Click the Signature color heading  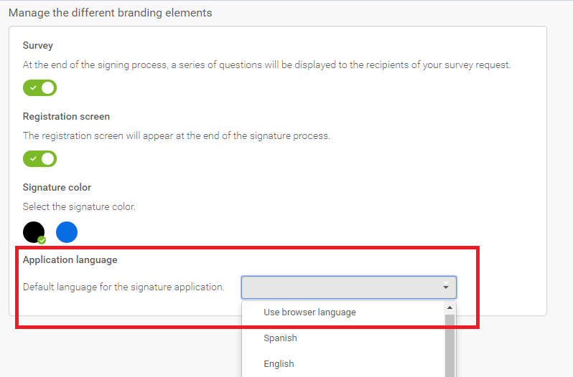click(57, 187)
